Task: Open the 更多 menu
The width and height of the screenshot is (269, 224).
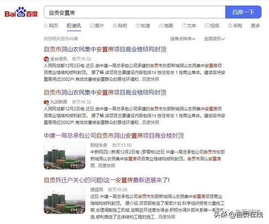Action: pyautogui.click(x=256, y=26)
